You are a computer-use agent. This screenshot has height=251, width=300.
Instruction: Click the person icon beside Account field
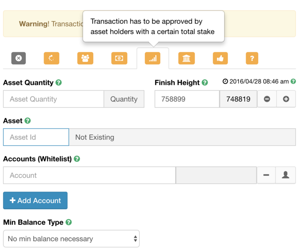286,175
